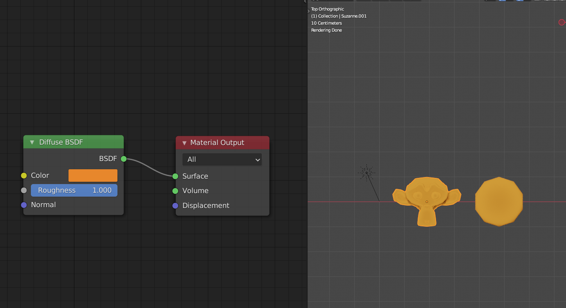Click the 'Normal' label in Diffuse BSDF
The width and height of the screenshot is (566, 308).
tap(43, 205)
